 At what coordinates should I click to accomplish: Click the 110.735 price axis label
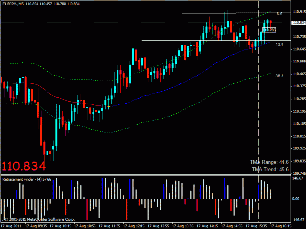coord(299,37)
